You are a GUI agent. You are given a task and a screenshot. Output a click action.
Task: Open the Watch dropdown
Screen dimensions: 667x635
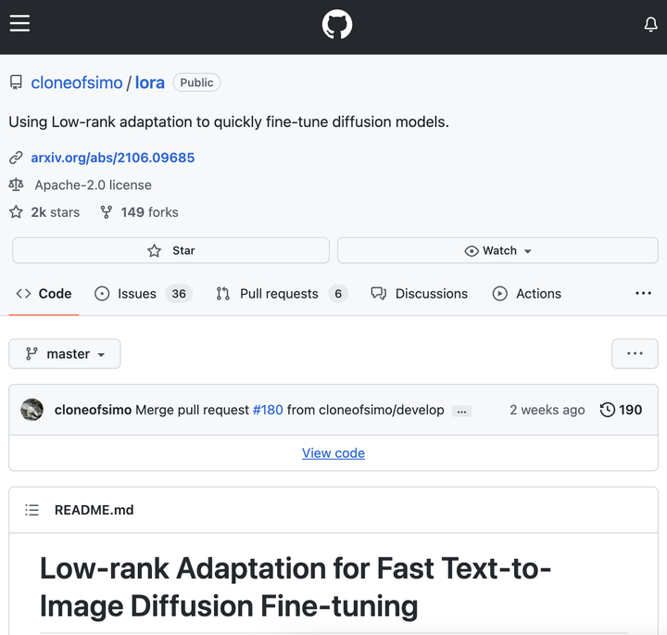498,250
